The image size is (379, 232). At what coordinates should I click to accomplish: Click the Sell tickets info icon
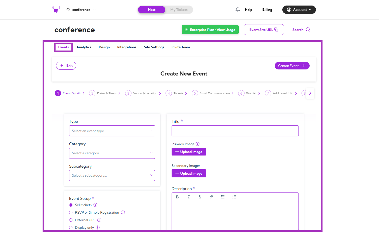(x=95, y=205)
